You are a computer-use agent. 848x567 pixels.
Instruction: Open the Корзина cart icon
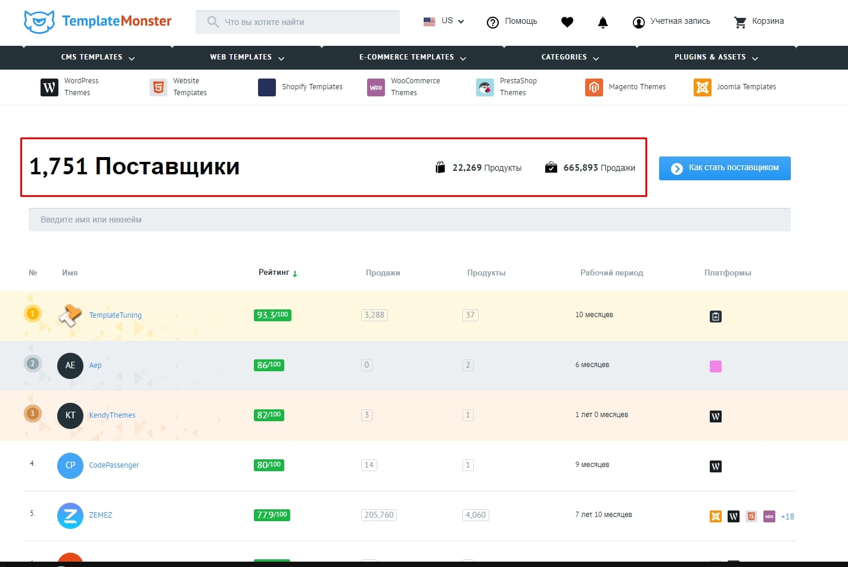coord(740,22)
